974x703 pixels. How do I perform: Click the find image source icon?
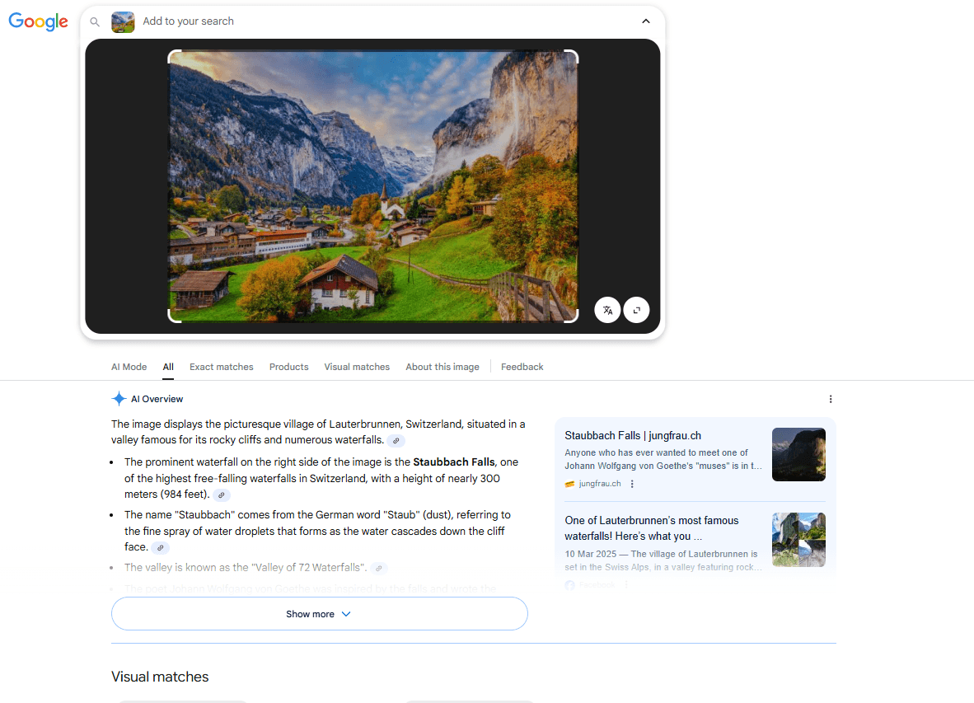(636, 310)
